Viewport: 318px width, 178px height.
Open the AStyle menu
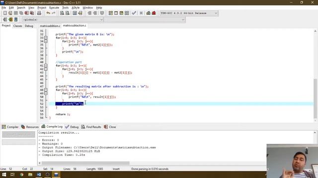(x=76, y=8)
